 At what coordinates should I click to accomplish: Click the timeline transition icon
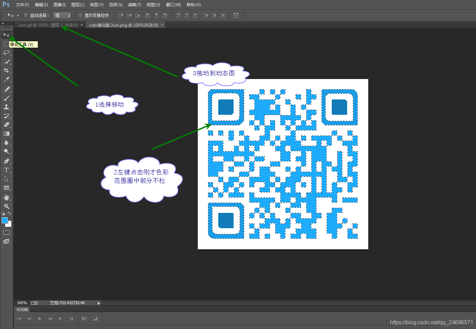click(95, 318)
